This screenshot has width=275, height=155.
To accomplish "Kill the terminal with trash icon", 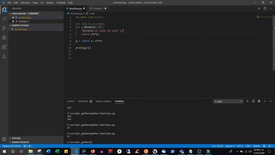I will [x=259, y=101].
